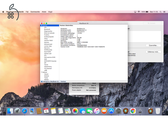Screen dimensions: 168x126
Task: Select PCI in the sidebar
Action: [x=45, y=55]
